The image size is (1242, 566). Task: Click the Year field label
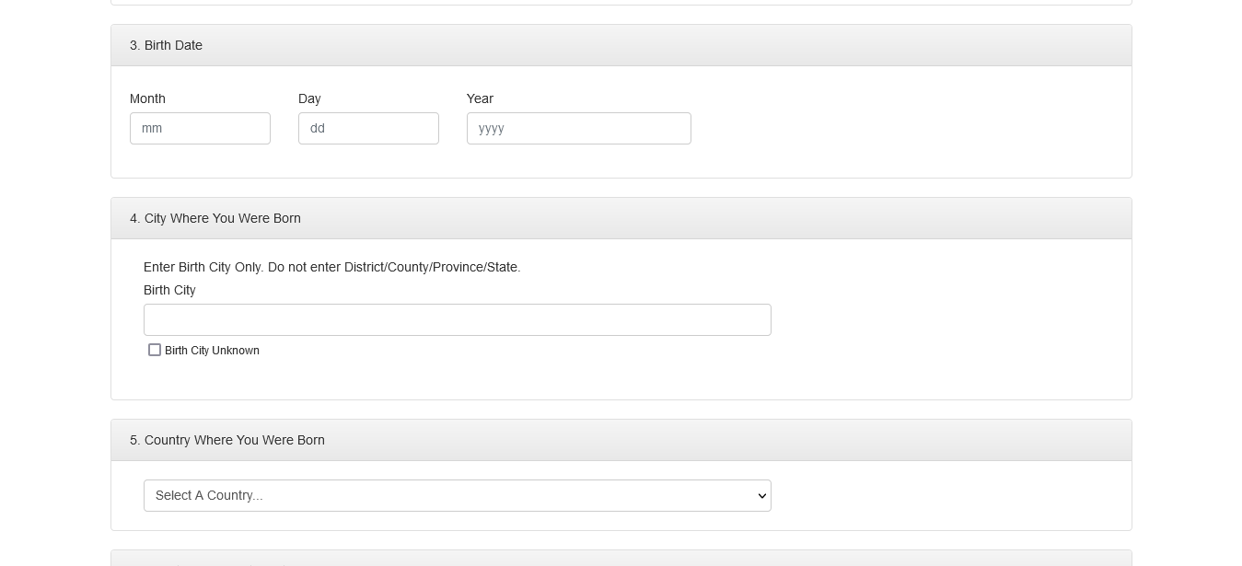480,98
